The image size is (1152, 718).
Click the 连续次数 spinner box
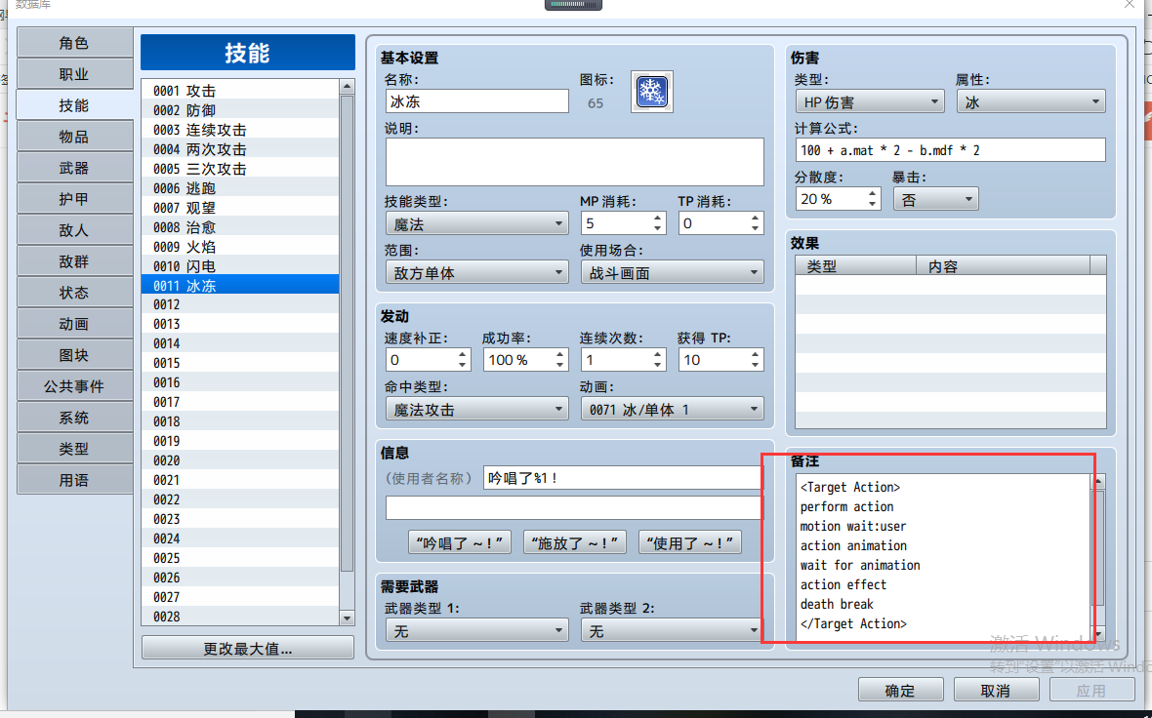tap(623, 360)
